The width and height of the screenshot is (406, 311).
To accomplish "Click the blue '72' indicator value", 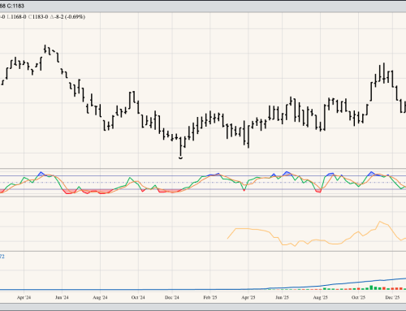I will [x=2, y=257].
